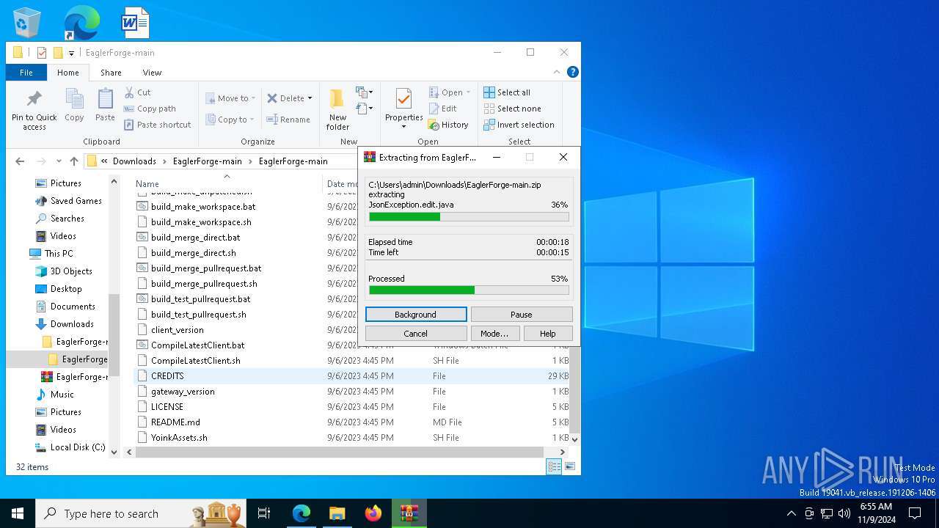Screen dimensions: 939x528
Task: Click the Rename ribbon command
Action: pos(288,120)
